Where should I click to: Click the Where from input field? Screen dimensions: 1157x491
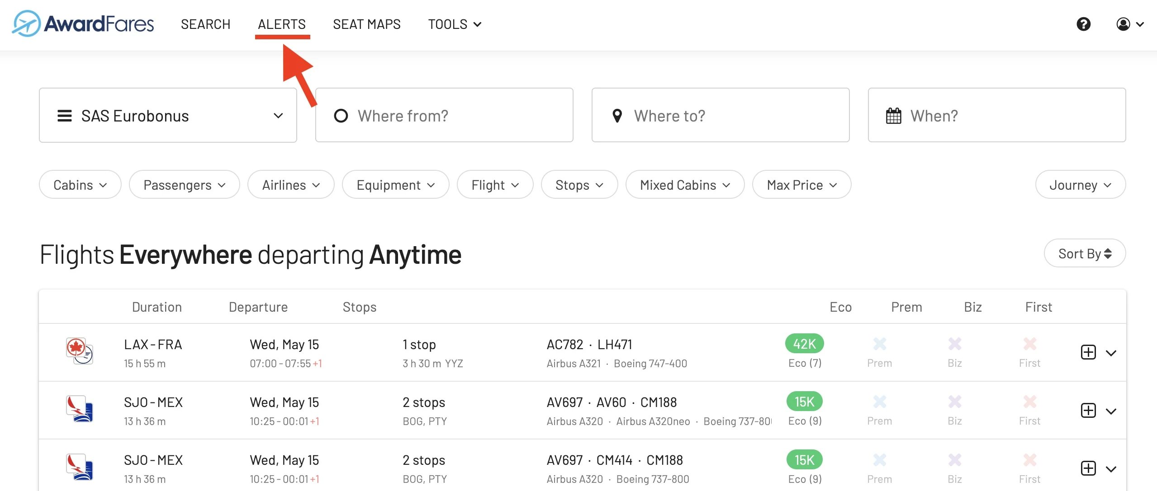tap(444, 115)
